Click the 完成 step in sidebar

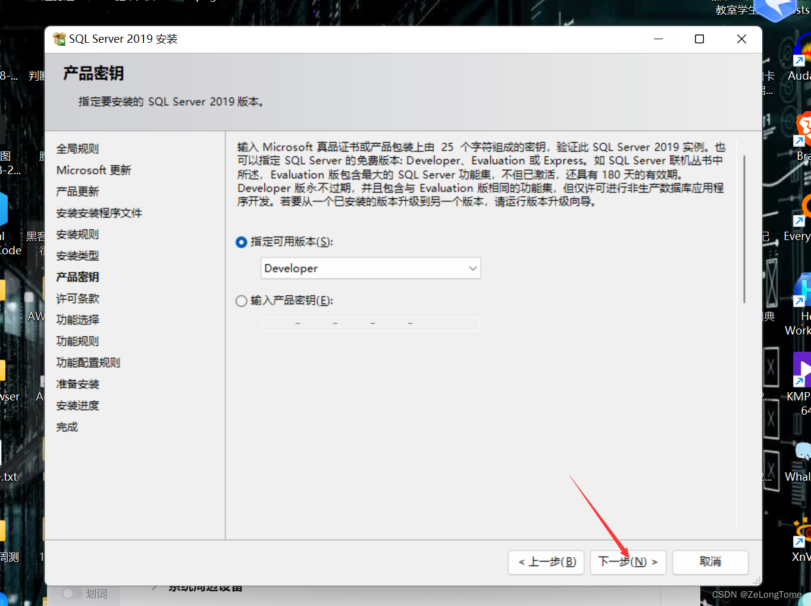pos(67,427)
